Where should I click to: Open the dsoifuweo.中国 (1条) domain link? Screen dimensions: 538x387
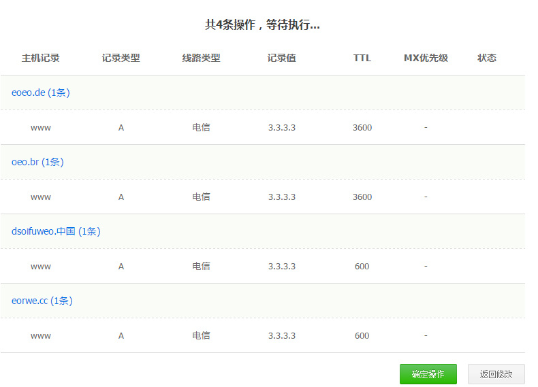point(56,231)
